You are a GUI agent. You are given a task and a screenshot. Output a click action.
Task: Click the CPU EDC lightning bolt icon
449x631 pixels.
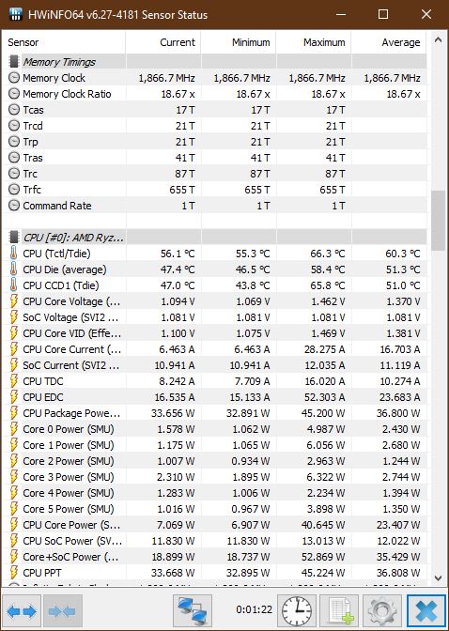14,397
